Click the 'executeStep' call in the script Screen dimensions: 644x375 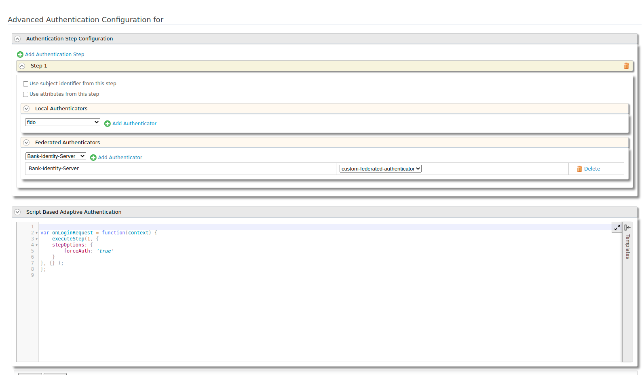tap(68, 239)
